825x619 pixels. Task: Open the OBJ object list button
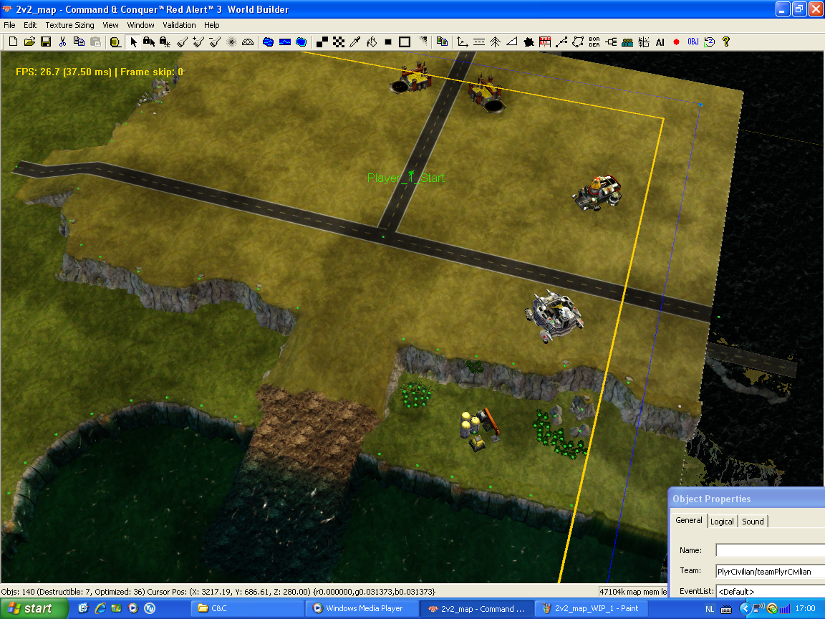pyautogui.click(x=693, y=42)
